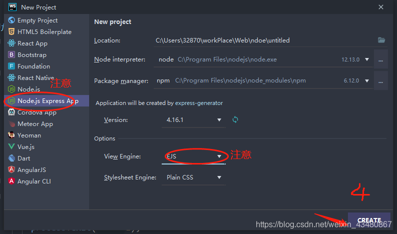Click the Version label
The image size is (397, 234).
[116, 120]
